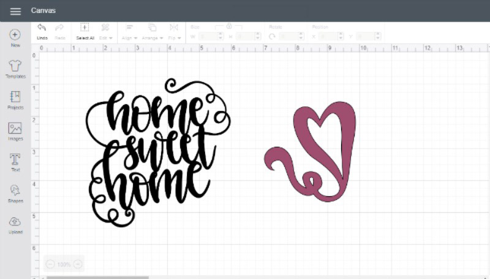
Task: Adjust the Y position stepper
Action: (x=378, y=37)
